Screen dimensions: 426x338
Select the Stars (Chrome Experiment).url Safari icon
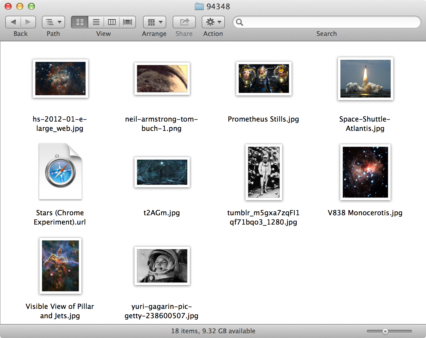point(60,171)
